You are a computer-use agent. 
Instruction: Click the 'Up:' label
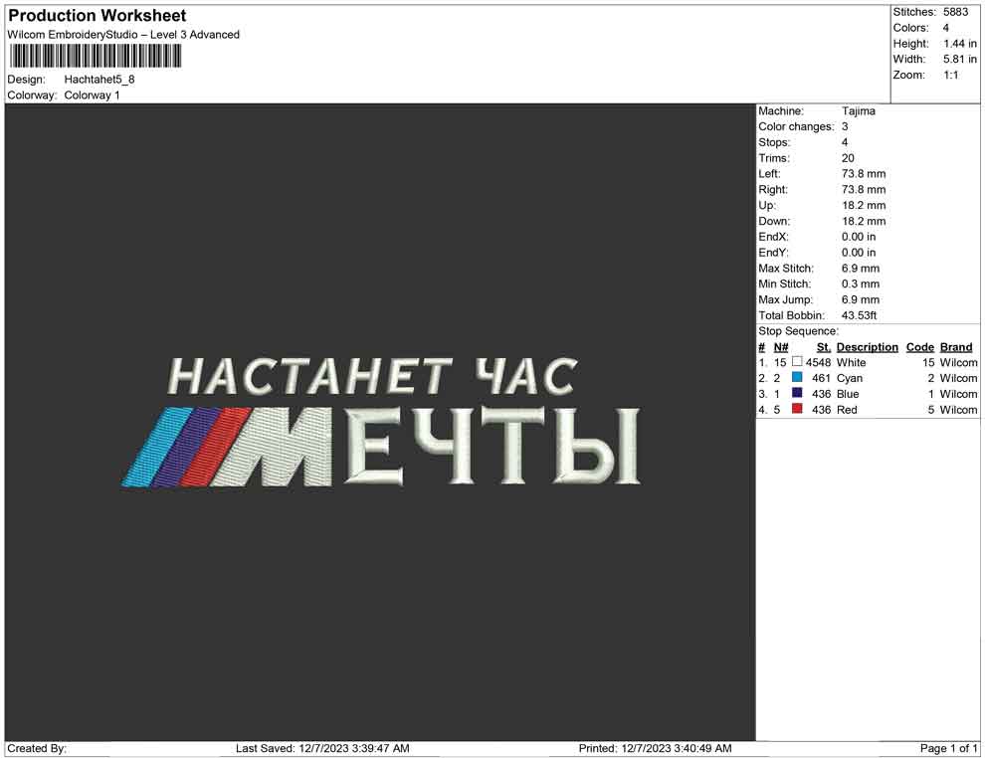(767, 205)
